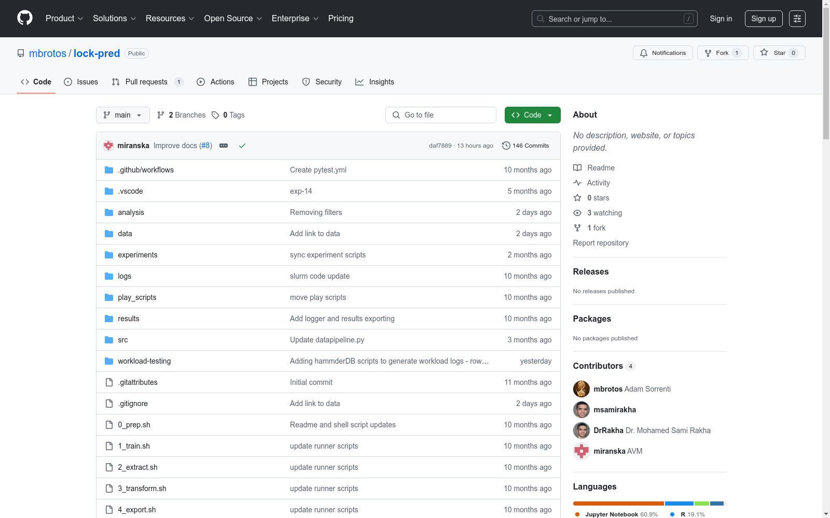Open pull request #8 link

(x=206, y=146)
